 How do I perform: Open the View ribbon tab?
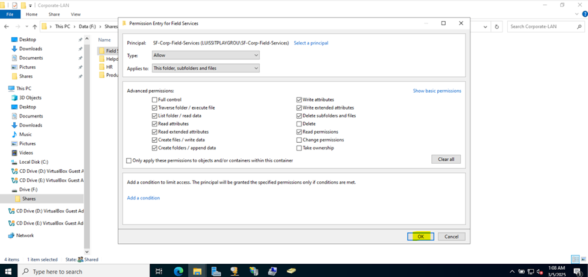tap(76, 14)
